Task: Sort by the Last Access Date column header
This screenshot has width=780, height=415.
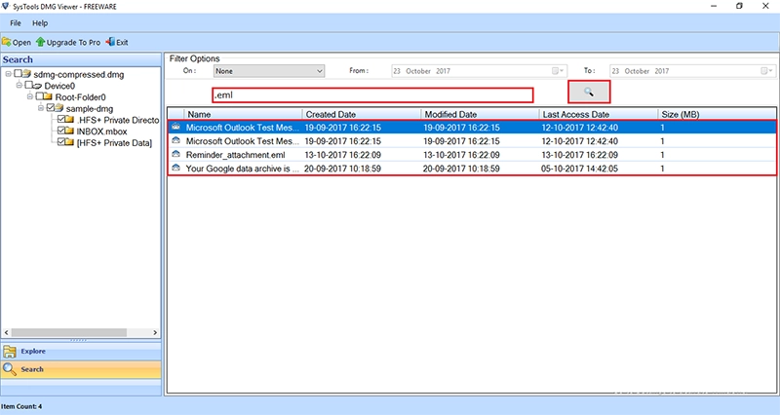Action: pos(599,114)
